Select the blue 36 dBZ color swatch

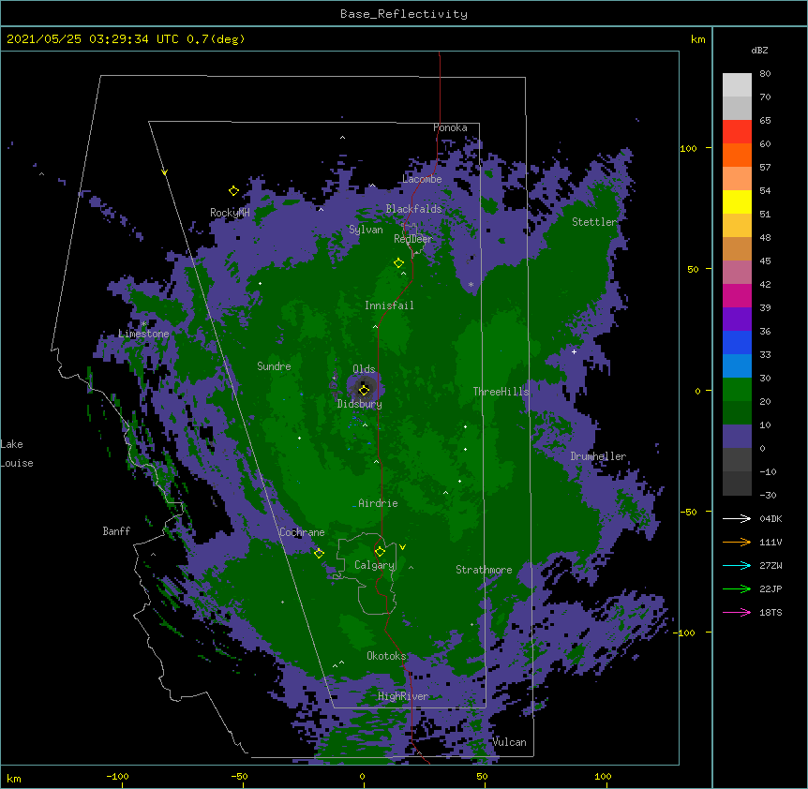737,342
